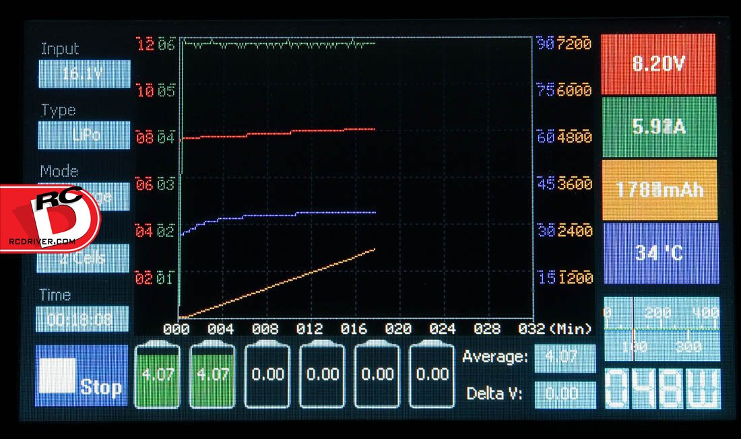Tap the first battery cell icon showing 4.07
Viewport: 741px width, 439px height.
click(x=158, y=374)
